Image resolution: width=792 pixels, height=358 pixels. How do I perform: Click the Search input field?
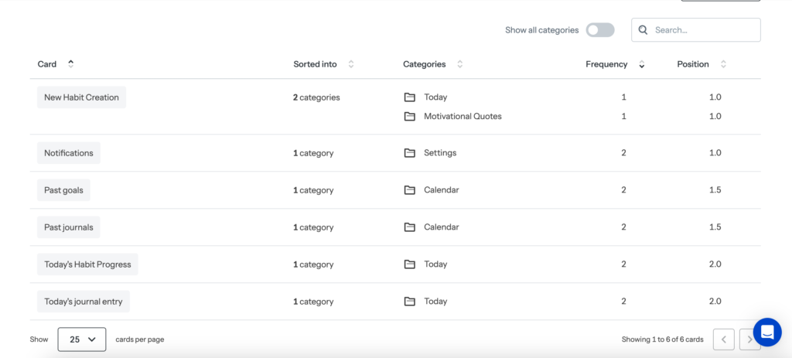click(x=704, y=30)
